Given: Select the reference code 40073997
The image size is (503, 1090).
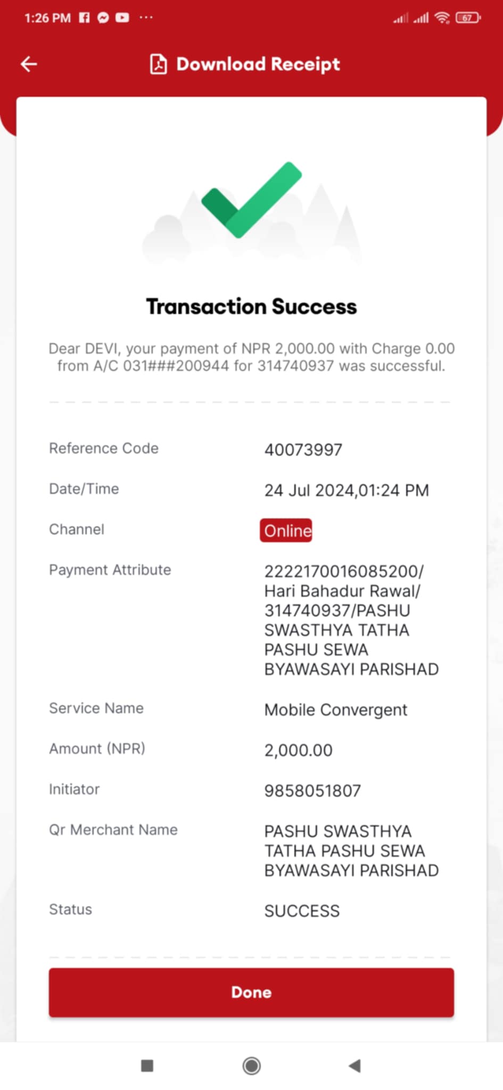Looking at the screenshot, I should tap(303, 450).
